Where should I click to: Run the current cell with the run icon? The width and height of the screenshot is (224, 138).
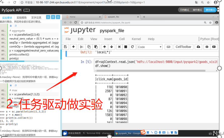[x=119, y=47]
